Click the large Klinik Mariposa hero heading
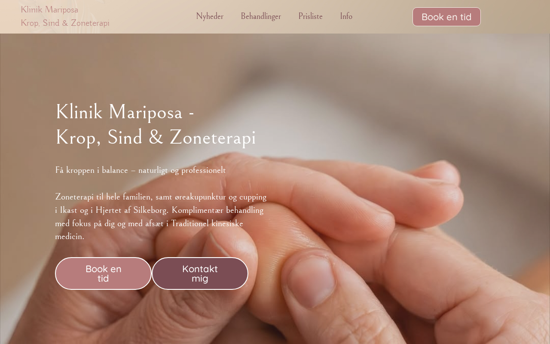 pyautogui.click(x=125, y=112)
